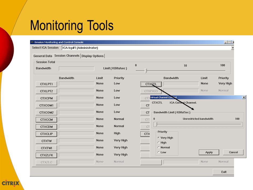Viewport: 253px width, 190px height.
Task: Click the CTXZLFK bandwidth field
Action: tap(76, 155)
